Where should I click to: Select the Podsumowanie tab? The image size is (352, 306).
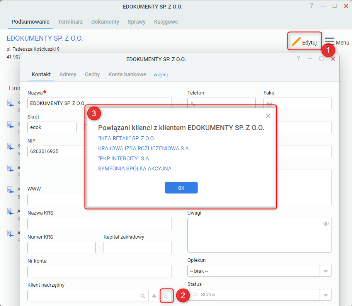click(x=31, y=22)
